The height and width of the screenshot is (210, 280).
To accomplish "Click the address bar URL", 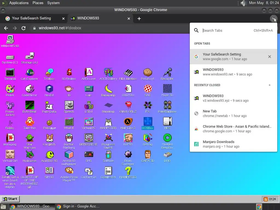I will [60, 28].
